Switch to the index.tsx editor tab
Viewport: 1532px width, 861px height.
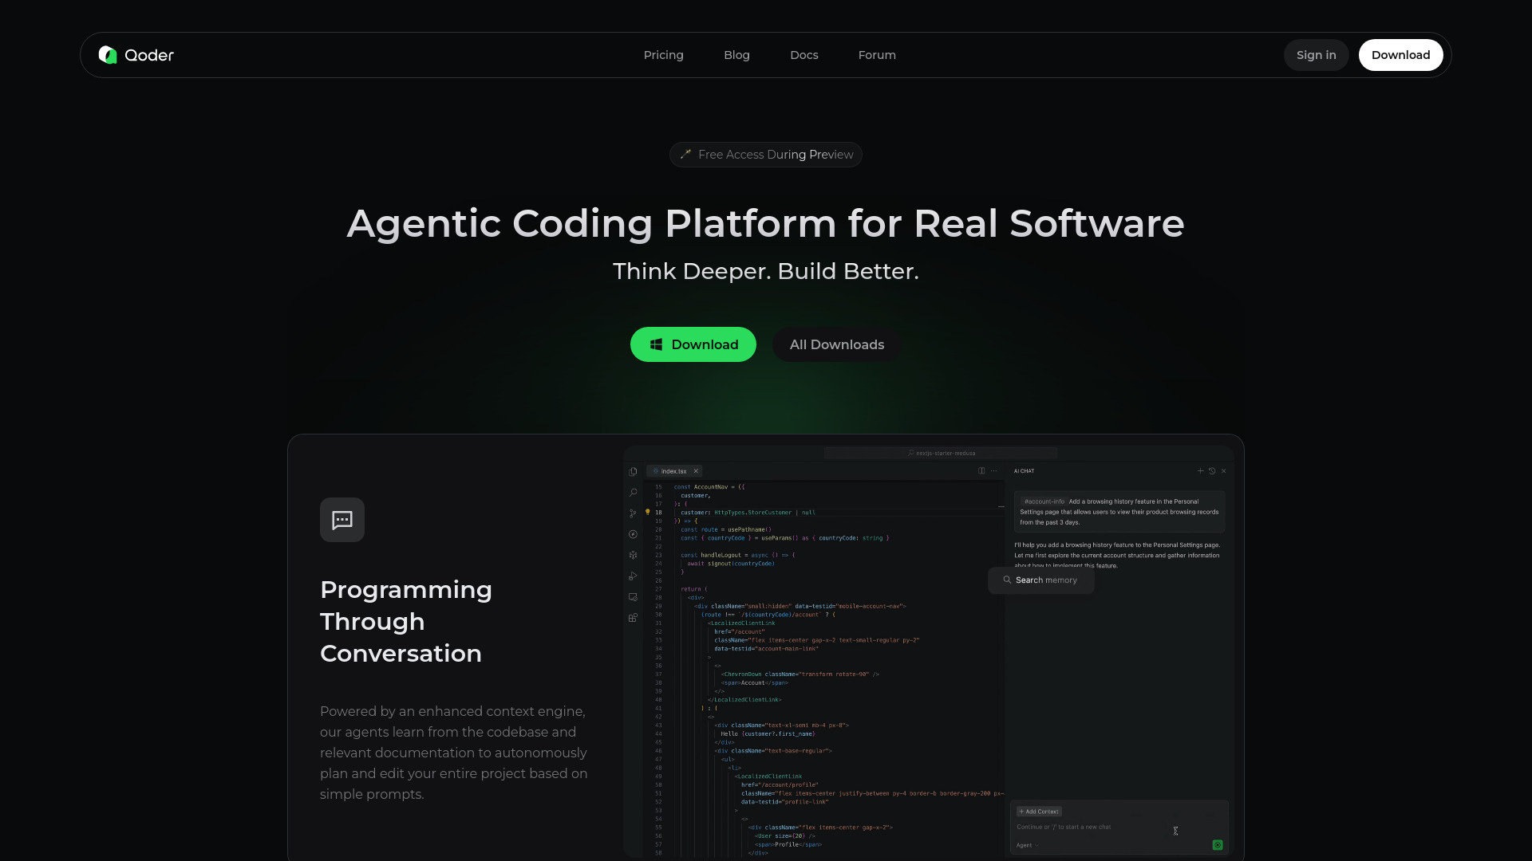(672, 471)
